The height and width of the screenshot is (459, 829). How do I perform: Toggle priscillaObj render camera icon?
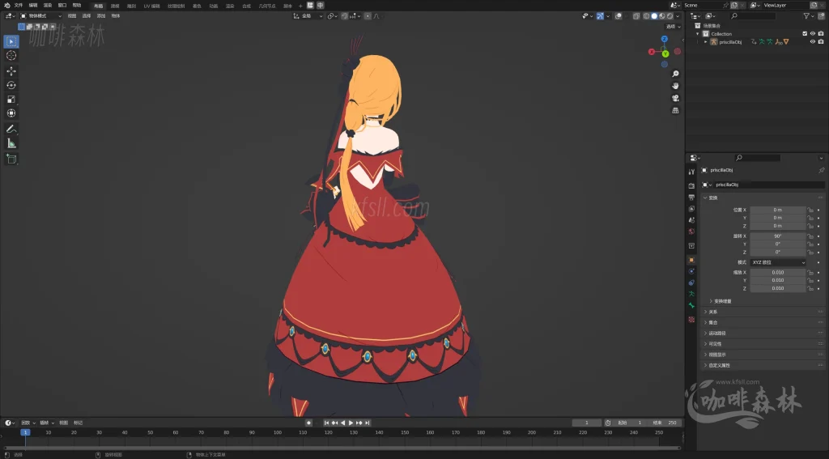point(821,42)
